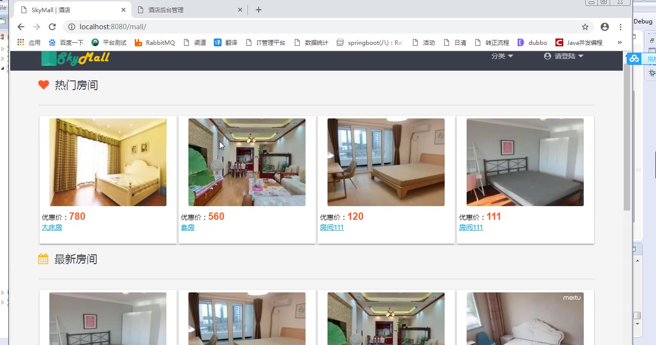Click the browser forward arrow
The height and width of the screenshot is (345, 656).
(x=37, y=27)
